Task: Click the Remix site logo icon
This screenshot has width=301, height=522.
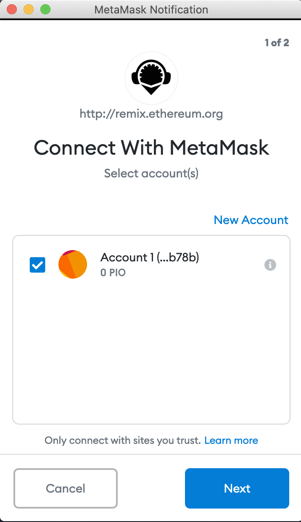Action: [x=151, y=78]
